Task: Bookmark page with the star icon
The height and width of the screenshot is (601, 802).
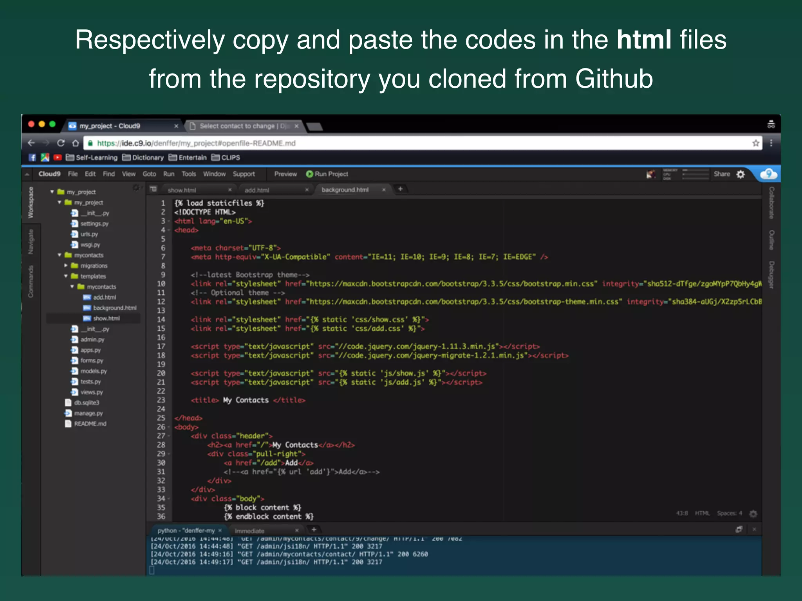Action: (x=756, y=143)
